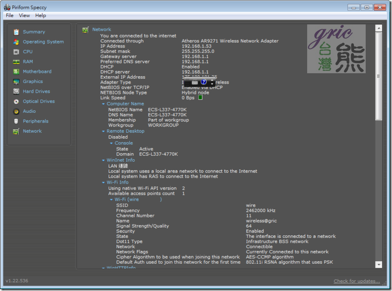
Task: Open the Optical Drives label in sidebar
Action: click(39, 102)
